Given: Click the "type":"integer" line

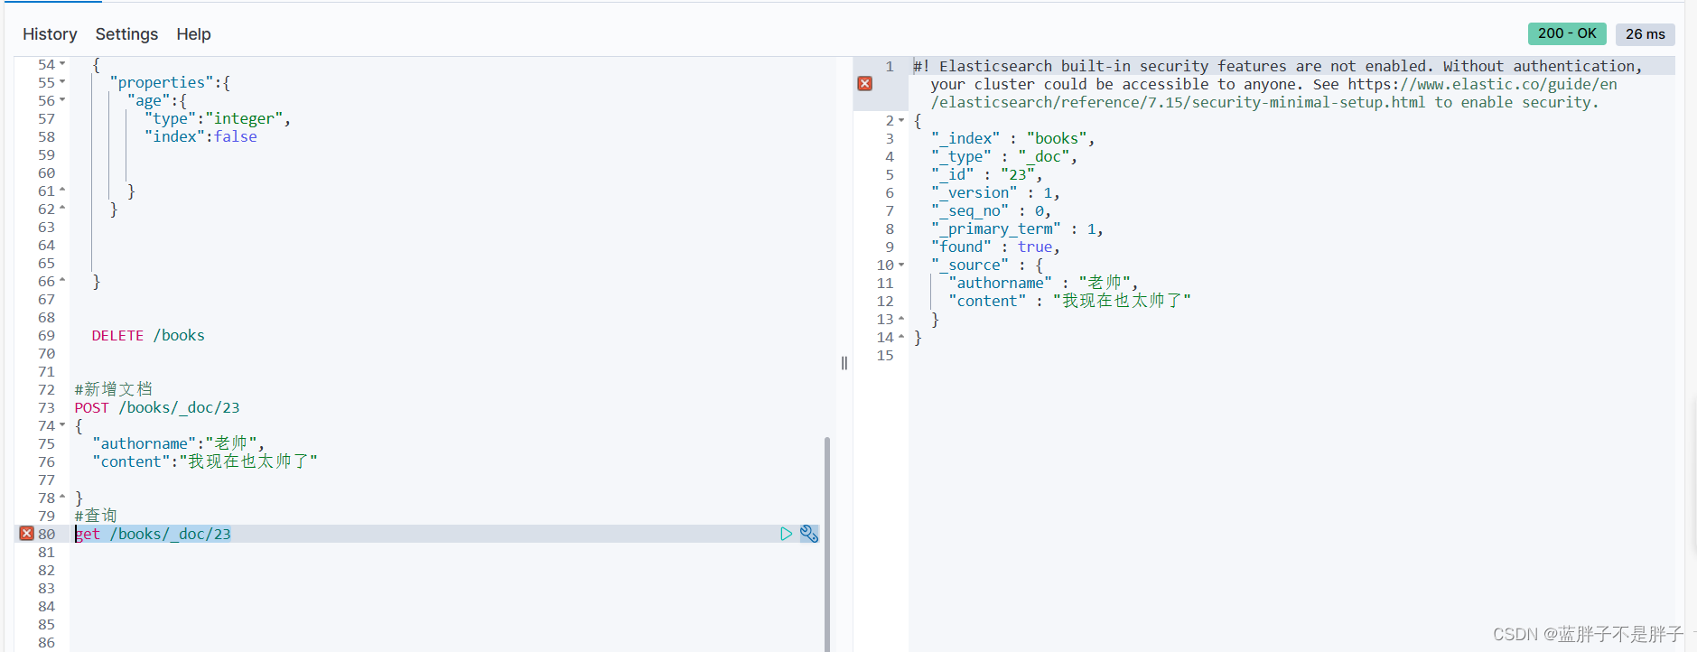Looking at the screenshot, I should pos(218,118).
